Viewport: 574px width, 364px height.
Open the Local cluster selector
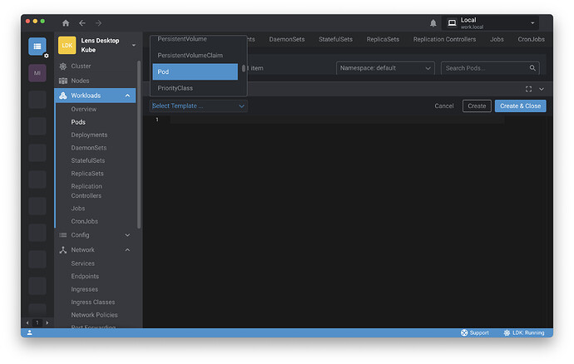[492, 23]
